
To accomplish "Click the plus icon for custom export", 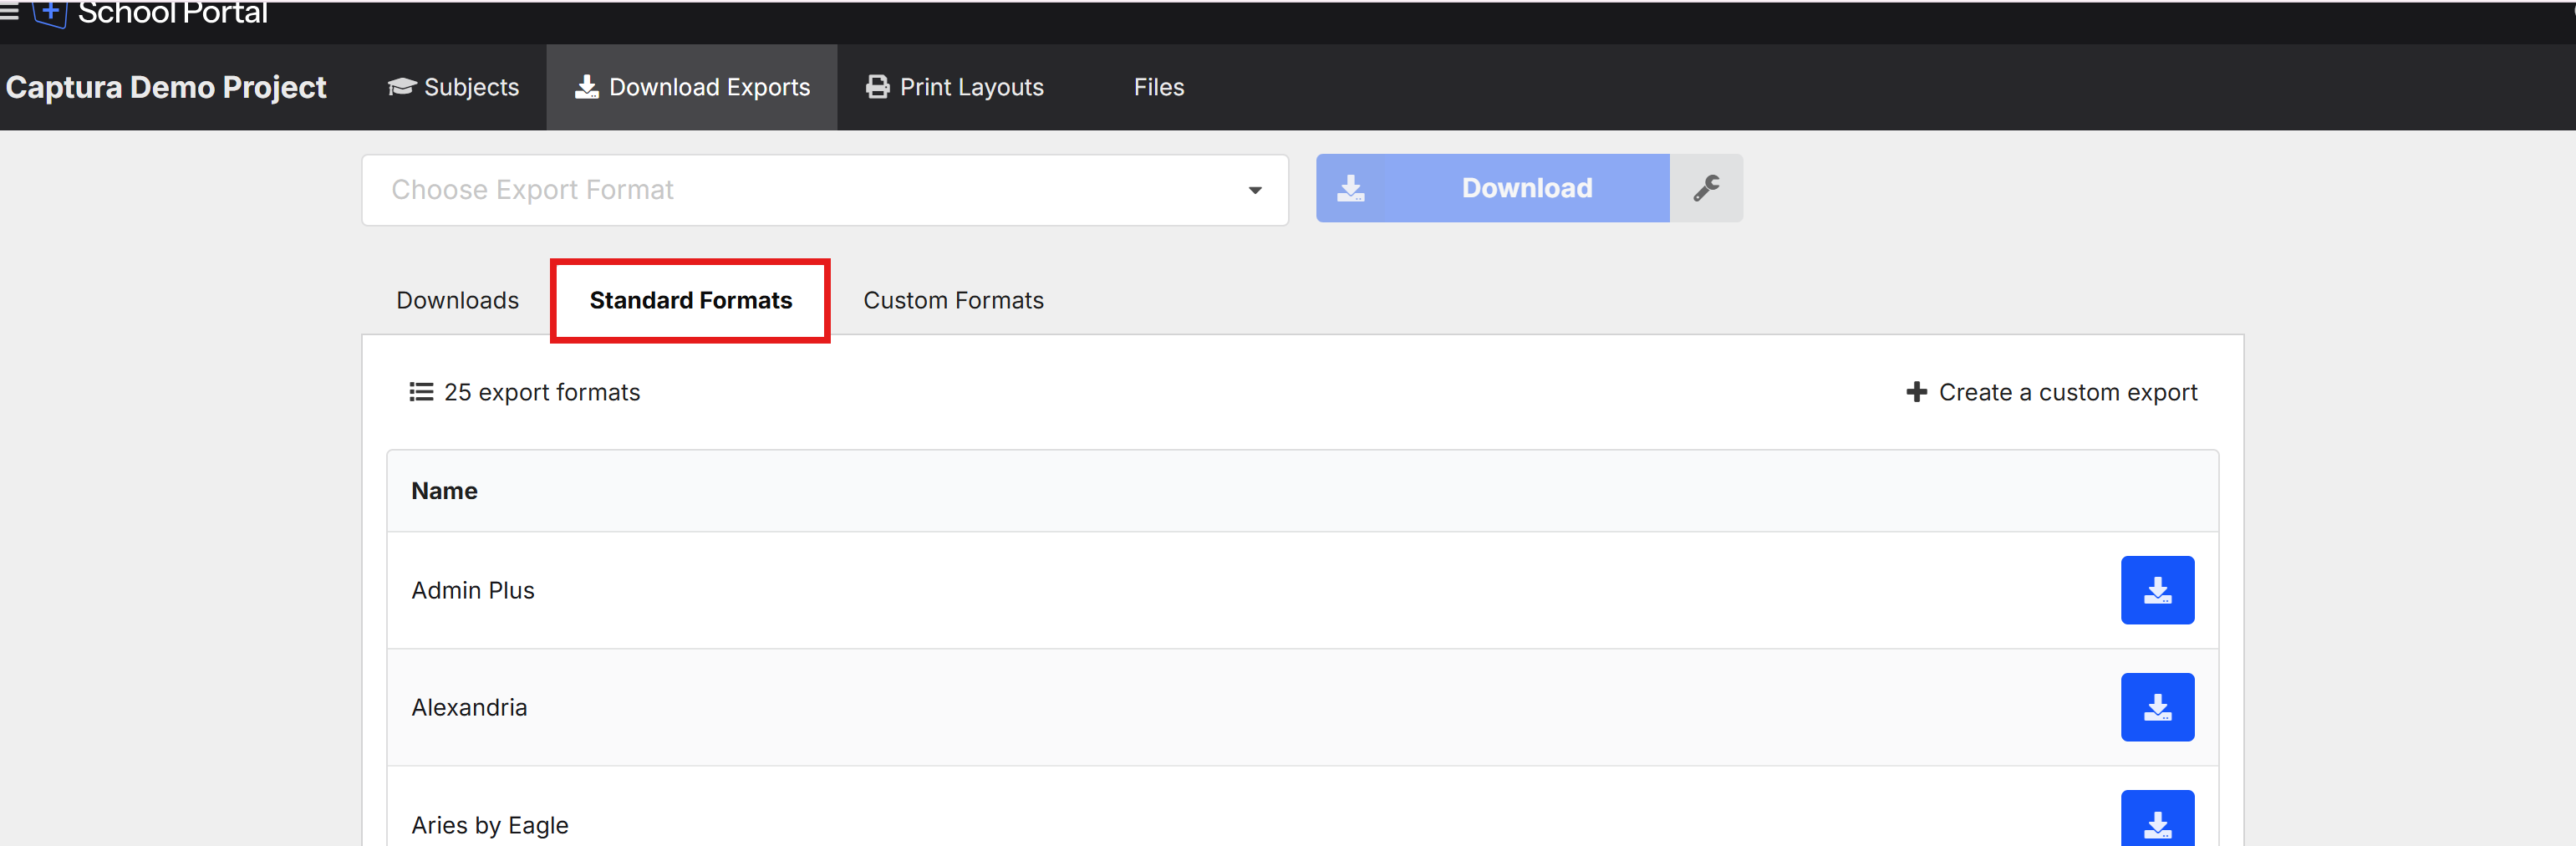I will coord(1916,392).
